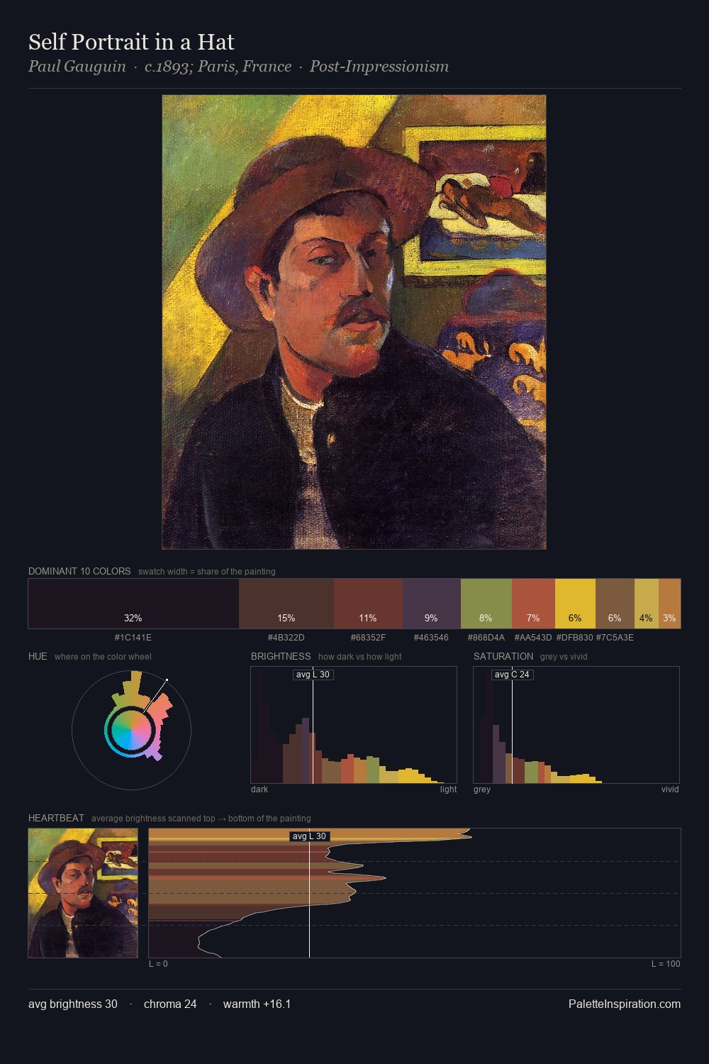Click the hex code '#DFB830' label
Screen dimensions: 709x1064
pos(575,638)
